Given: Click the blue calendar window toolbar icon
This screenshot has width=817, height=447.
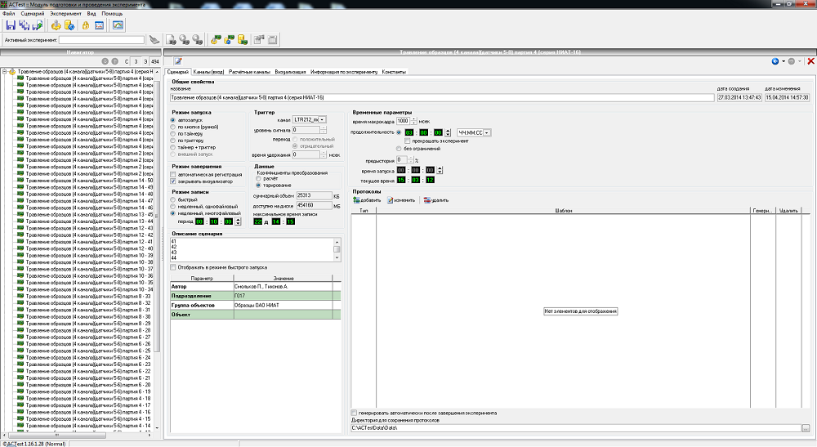Looking at the screenshot, I should 99,25.
